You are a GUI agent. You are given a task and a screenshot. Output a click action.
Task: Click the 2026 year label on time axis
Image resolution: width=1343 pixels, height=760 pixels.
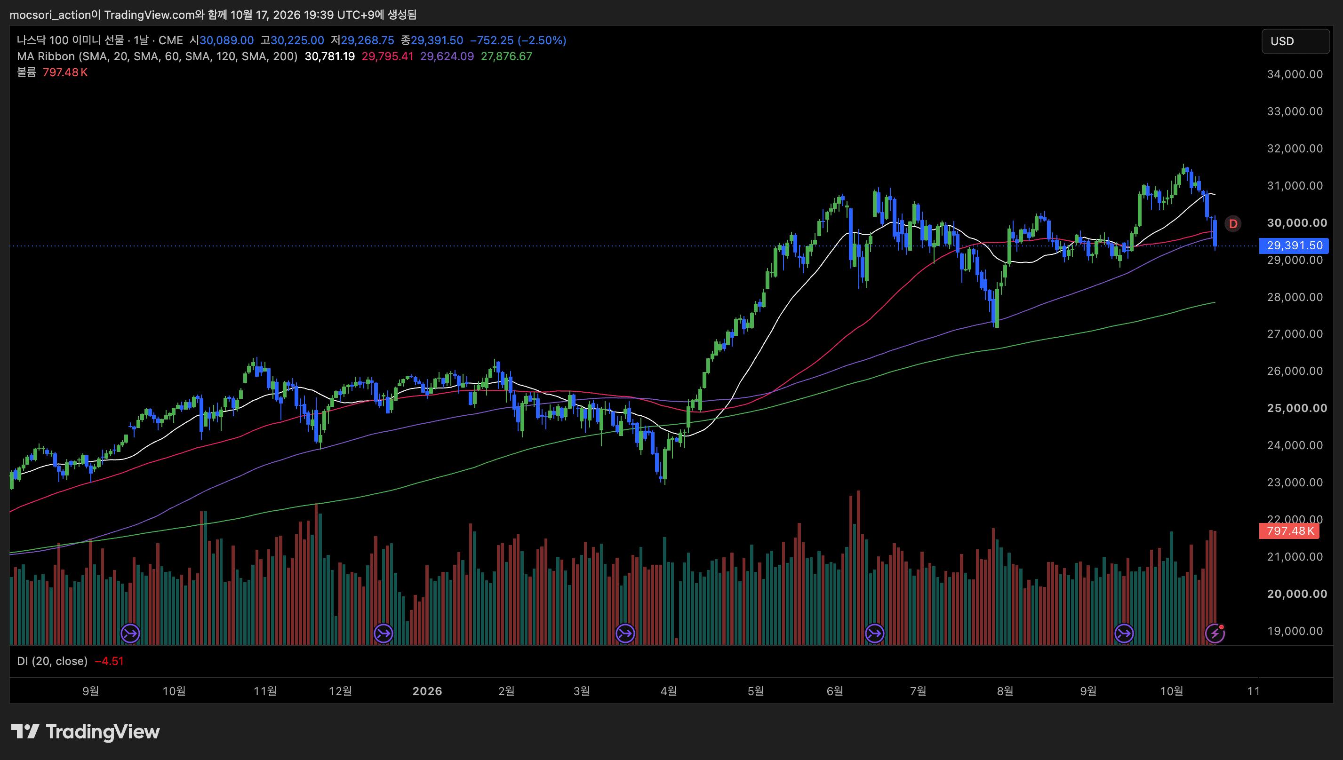pyautogui.click(x=427, y=691)
